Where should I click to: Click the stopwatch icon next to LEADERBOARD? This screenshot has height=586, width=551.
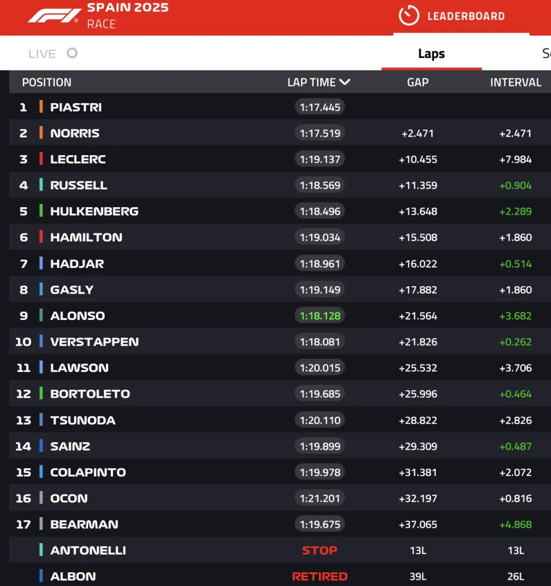tap(409, 16)
